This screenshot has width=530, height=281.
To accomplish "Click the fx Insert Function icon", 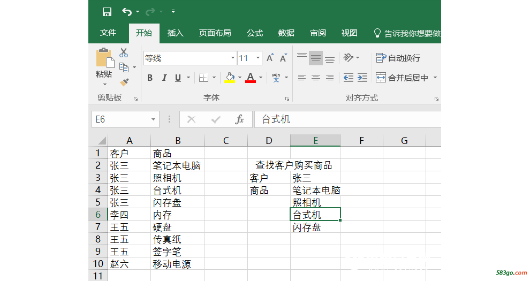I will 239,119.
